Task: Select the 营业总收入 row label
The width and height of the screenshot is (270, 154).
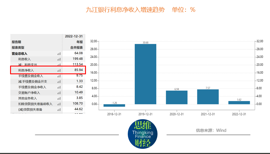Action: point(19,54)
